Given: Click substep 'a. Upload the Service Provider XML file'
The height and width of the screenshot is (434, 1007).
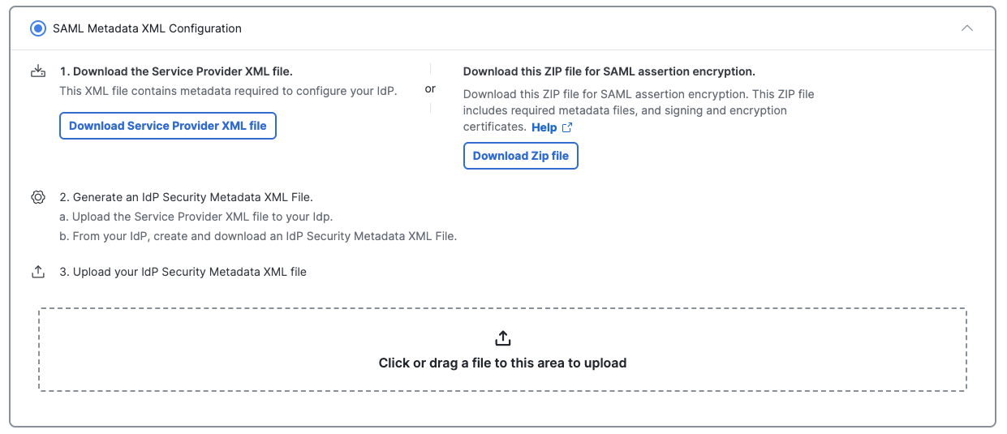Looking at the screenshot, I should click(196, 217).
